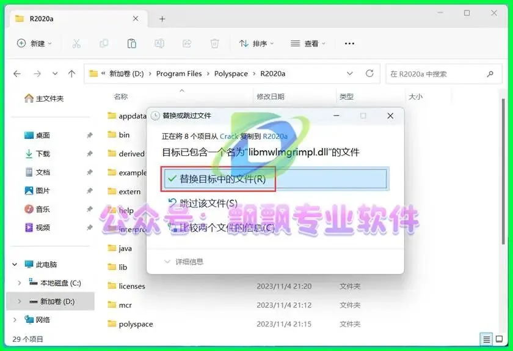Choose Replace the file in destination (R)
The image size is (513, 351).
pyautogui.click(x=275, y=179)
